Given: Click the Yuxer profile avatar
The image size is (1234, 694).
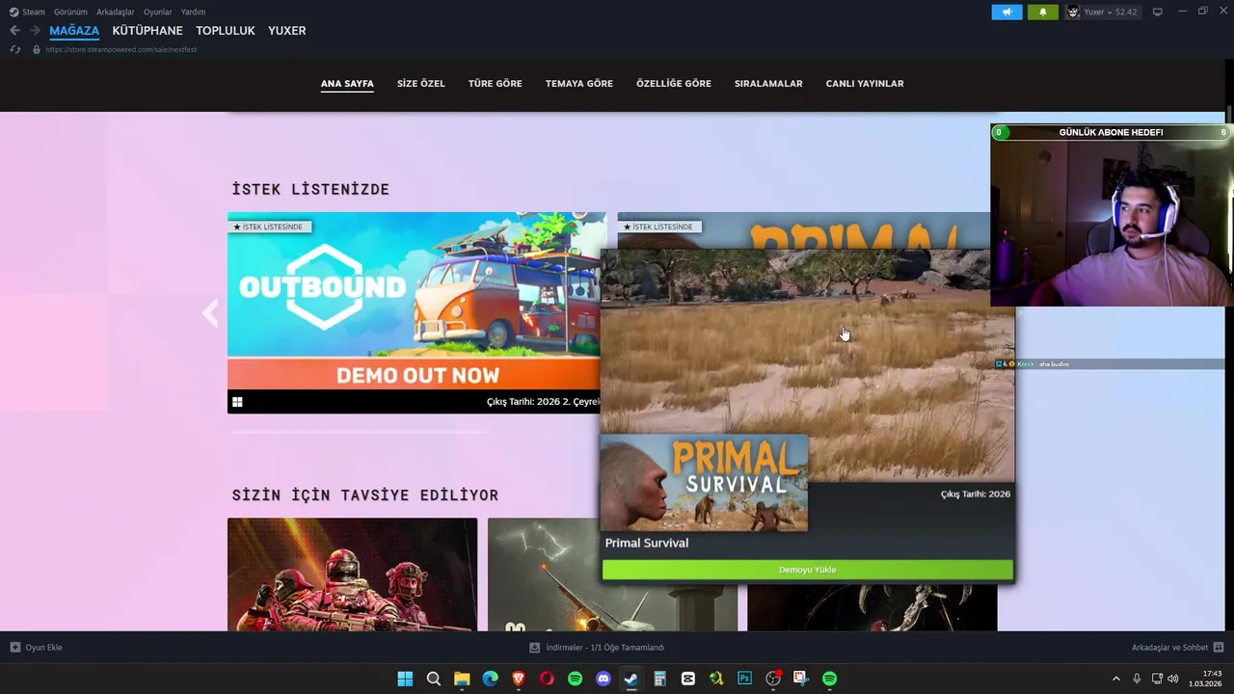Looking at the screenshot, I should point(1073,12).
